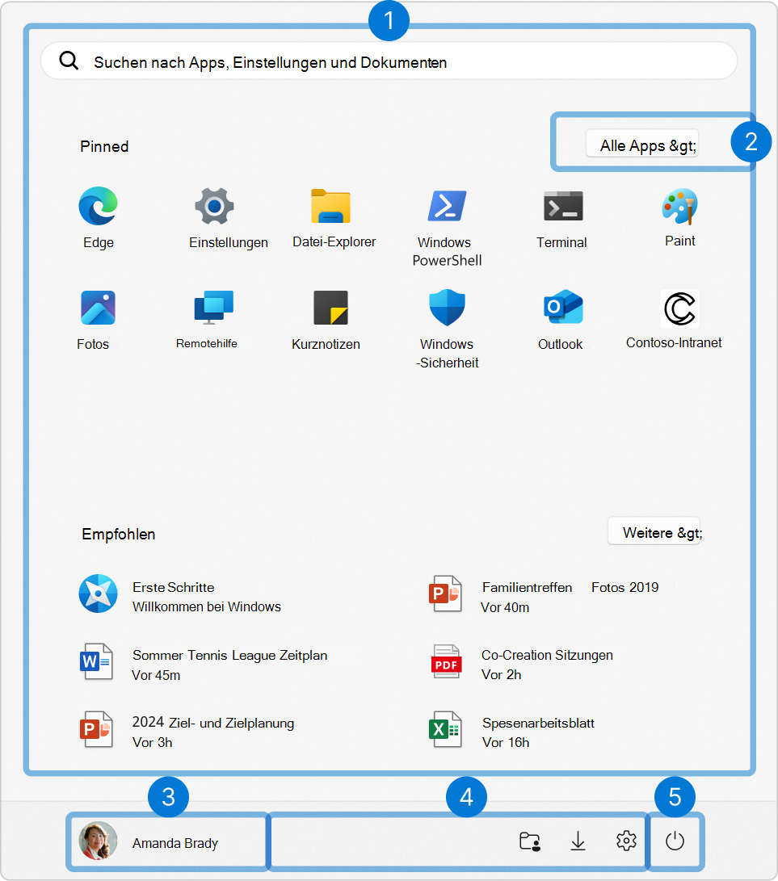The width and height of the screenshot is (778, 881).
Task: Click the search magnifier icon
Action: pyautogui.click(x=69, y=60)
